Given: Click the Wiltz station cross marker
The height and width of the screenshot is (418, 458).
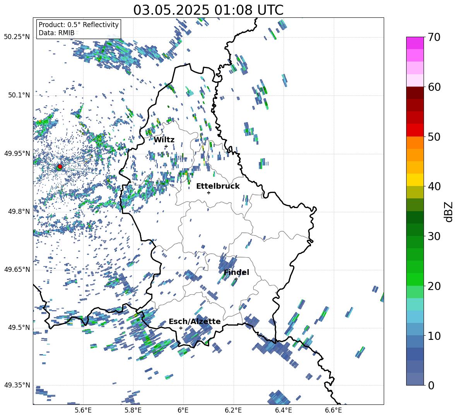Looking at the screenshot, I should tap(166, 146).
